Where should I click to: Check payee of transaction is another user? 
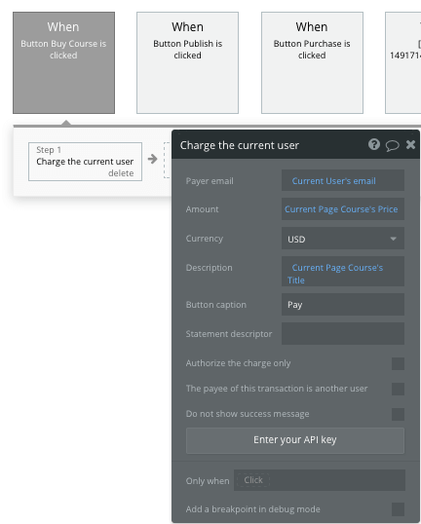(x=398, y=389)
